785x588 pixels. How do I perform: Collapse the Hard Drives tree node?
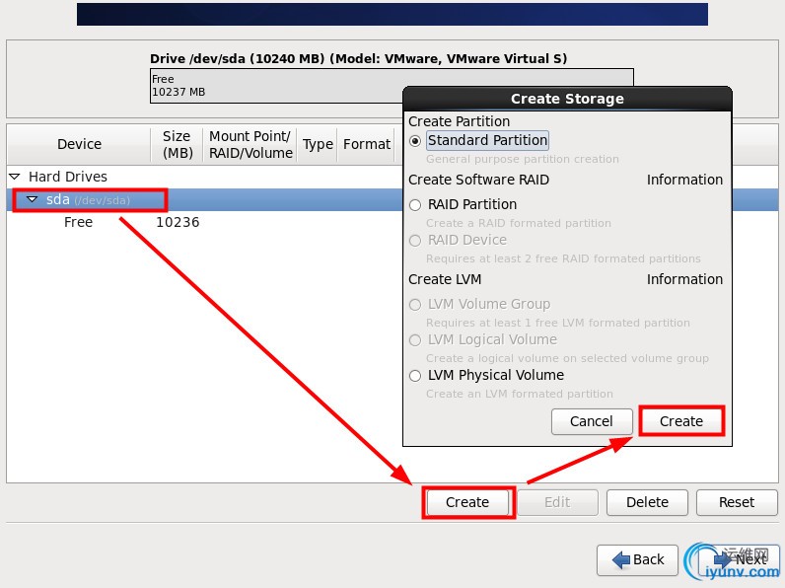tap(15, 177)
